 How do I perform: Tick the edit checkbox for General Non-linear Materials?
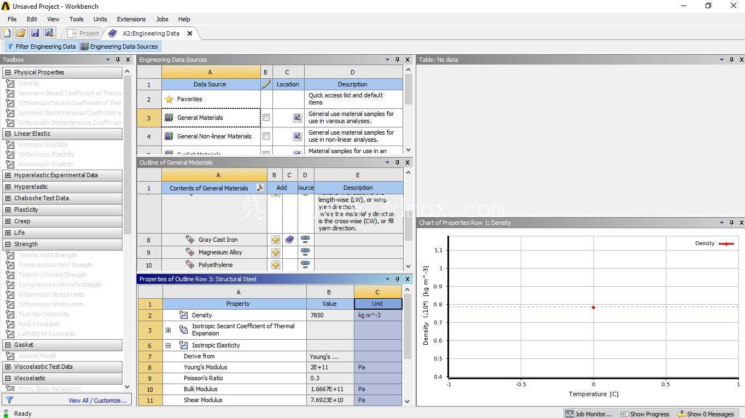point(266,136)
